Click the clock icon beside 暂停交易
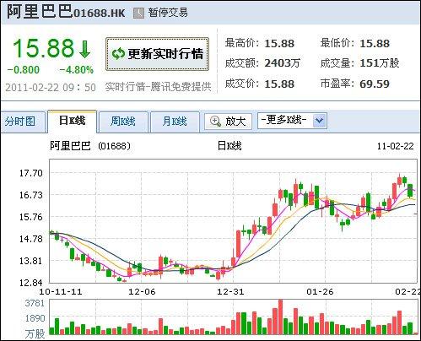The width and height of the screenshot is (421, 341). 138,13
